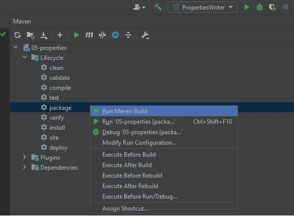Click the Dependencies library chart icon
The image size is (294, 220).
click(x=35, y=167)
